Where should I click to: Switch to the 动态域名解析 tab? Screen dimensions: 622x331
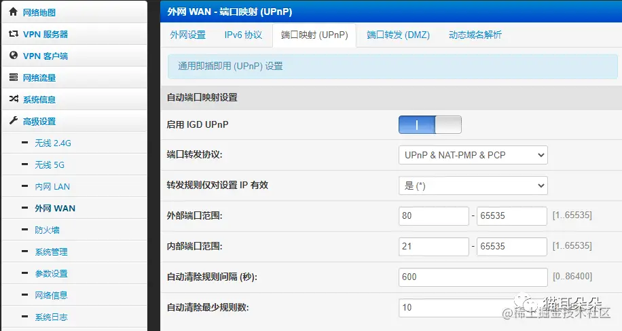475,35
